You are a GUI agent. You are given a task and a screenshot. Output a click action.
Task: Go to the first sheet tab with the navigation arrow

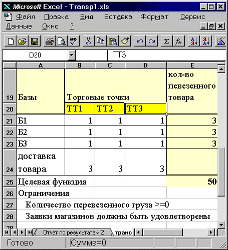pyautogui.click(x=7, y=232)
